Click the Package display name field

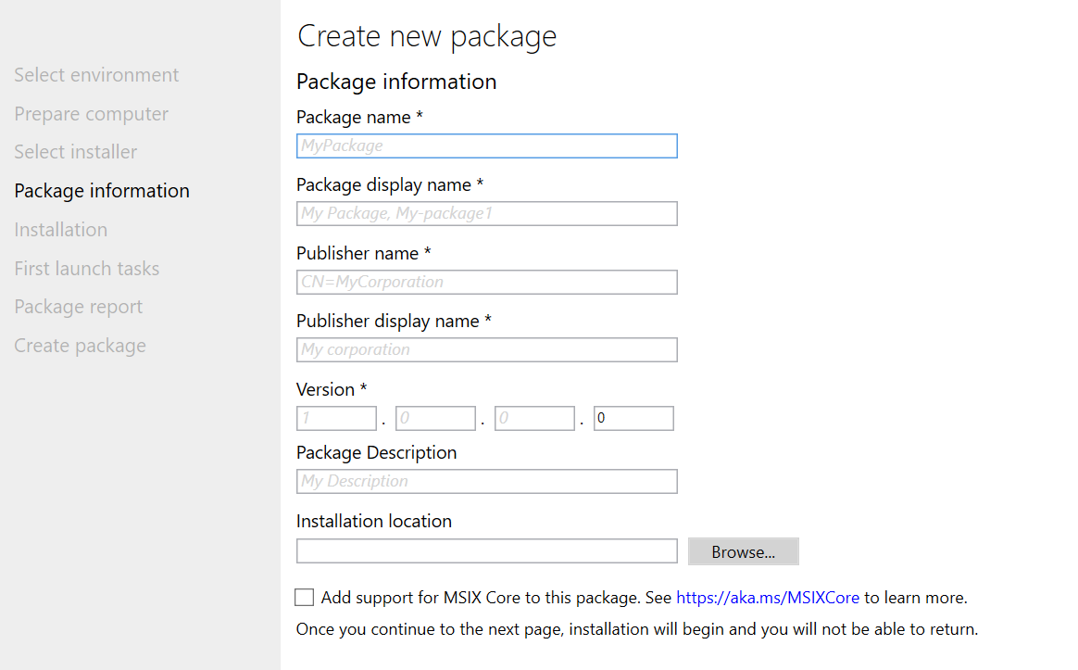(x=487, y=213)
